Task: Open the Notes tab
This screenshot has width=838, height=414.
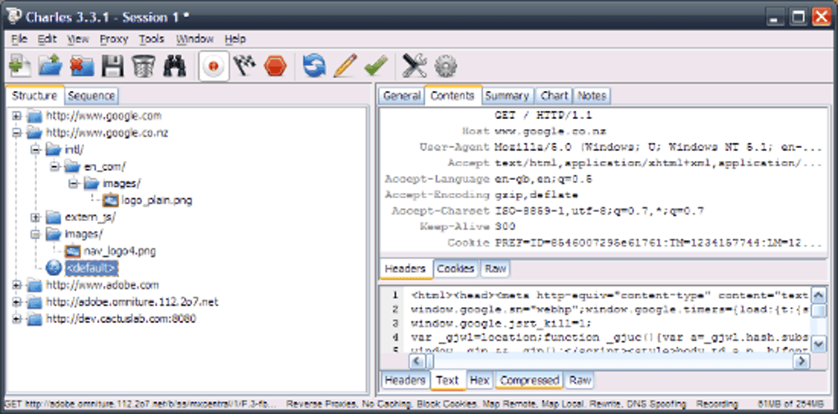Action: 592,96
